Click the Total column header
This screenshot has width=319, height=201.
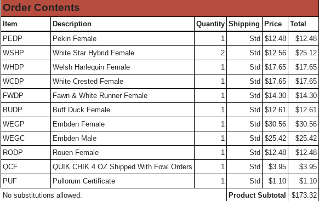298,24
